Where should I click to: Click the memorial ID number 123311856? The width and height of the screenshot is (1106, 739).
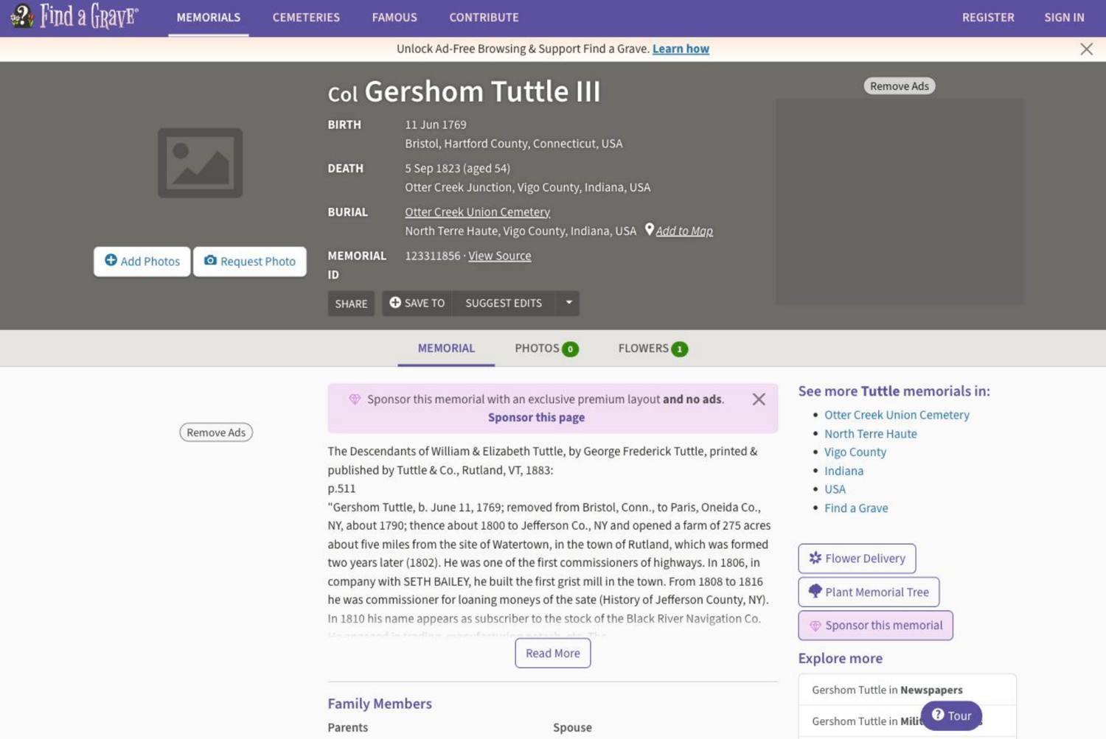click(433, 256)
